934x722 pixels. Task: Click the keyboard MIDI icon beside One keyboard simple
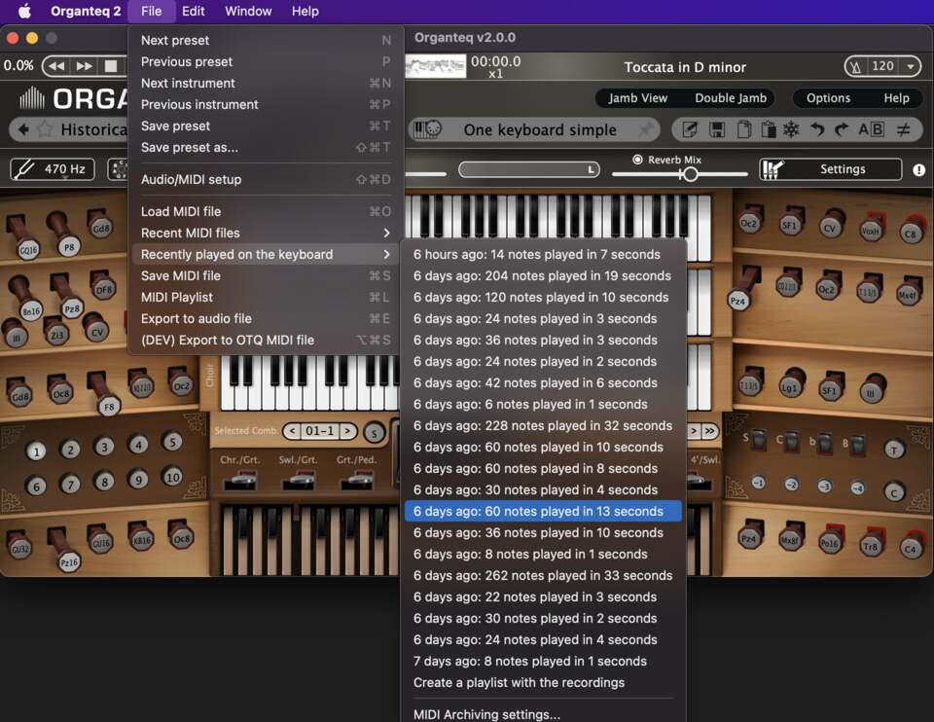click(x=426, y=129)
